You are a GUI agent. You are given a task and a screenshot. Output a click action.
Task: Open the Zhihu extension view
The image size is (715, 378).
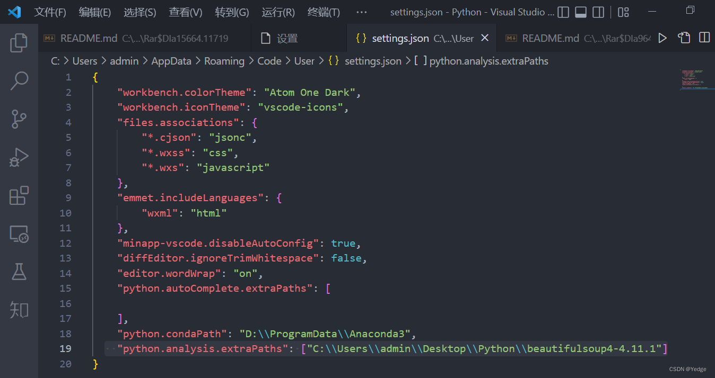coord(19,310)
